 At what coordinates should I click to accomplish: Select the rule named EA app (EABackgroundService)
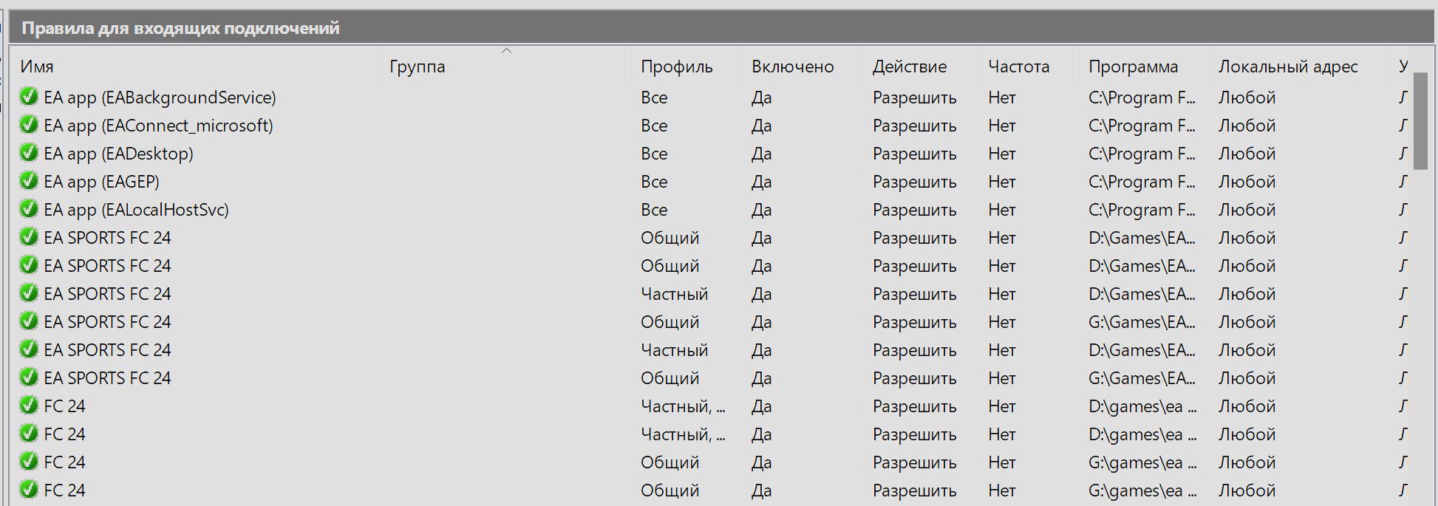pos(160,98)
